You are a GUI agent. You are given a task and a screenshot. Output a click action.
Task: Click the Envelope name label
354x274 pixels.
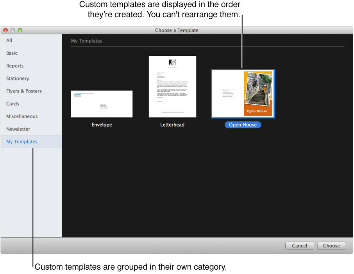click(102, 125)
